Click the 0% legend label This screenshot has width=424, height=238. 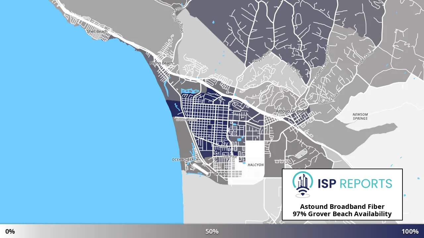[10, 231]
